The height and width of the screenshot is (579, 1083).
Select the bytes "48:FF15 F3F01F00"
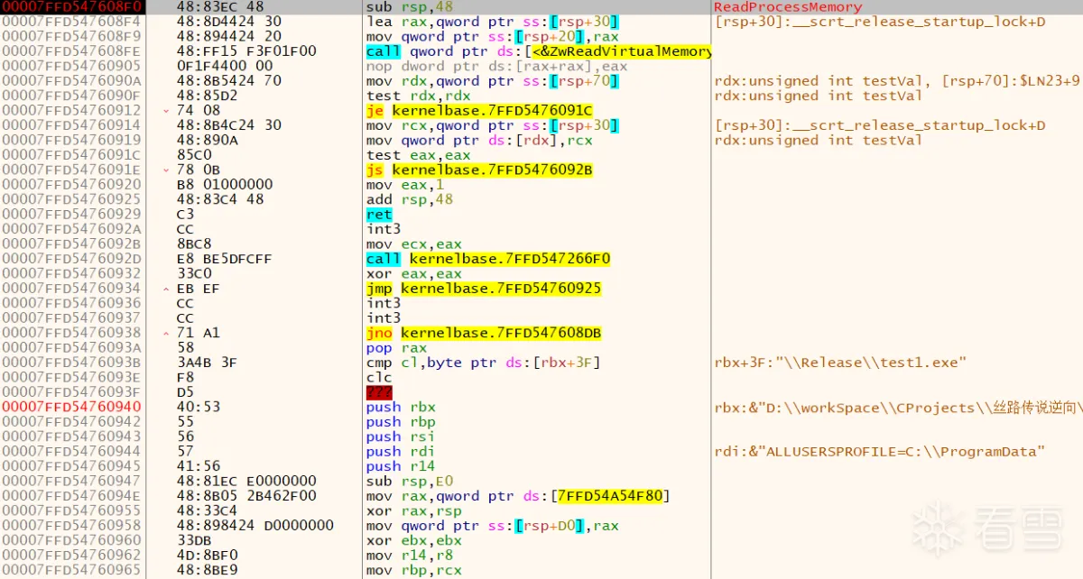246,51
